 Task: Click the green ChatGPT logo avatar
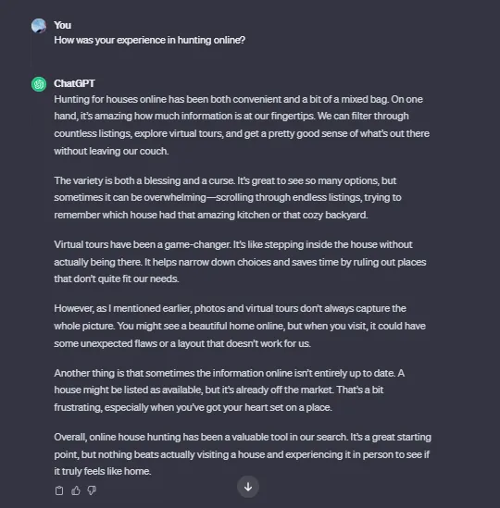click(x=39, y=84)
